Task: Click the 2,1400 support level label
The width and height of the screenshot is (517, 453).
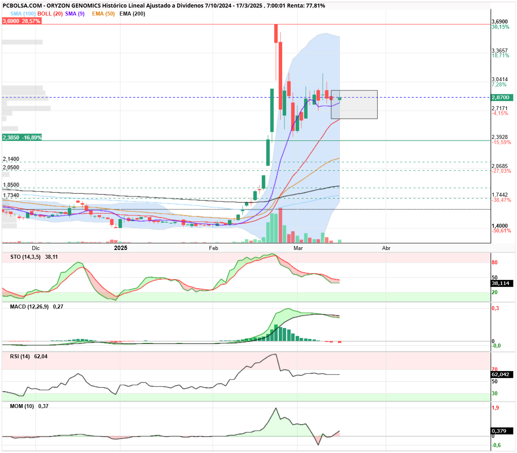Action: point(11,159)
